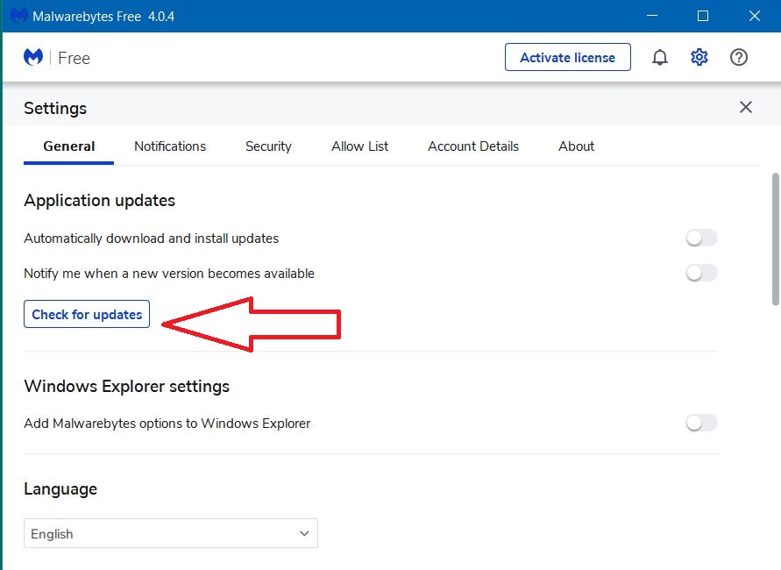Click the Activate license button
Screen dimensions: 781x570
click(x=567, y=57)
